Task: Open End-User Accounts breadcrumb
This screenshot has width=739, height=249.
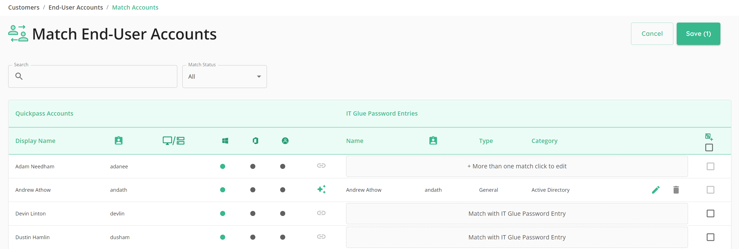Action: [x=76, y=7]
